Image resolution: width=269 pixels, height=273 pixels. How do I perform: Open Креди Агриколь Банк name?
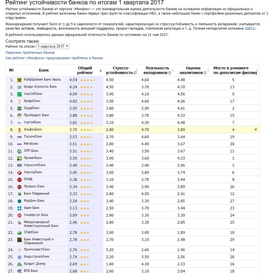click(x=40, y=87)
